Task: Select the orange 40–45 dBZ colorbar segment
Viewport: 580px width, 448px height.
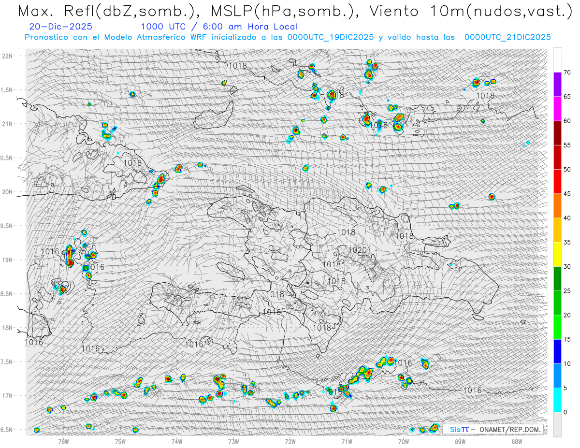Action: click(x=557, y=206)
